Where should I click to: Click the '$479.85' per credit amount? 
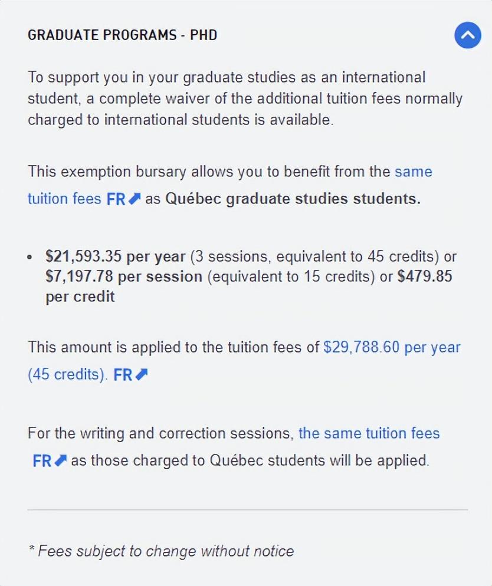coord(425,276)
